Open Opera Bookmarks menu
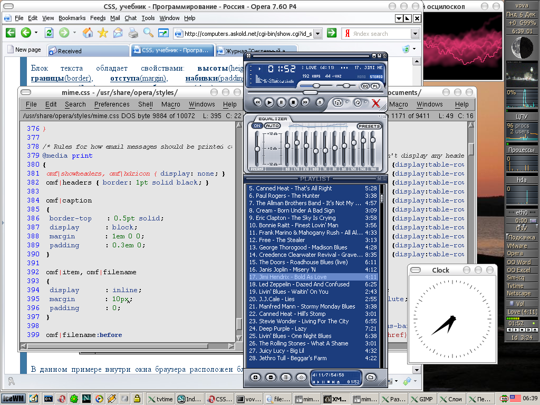 coord(72,18)
